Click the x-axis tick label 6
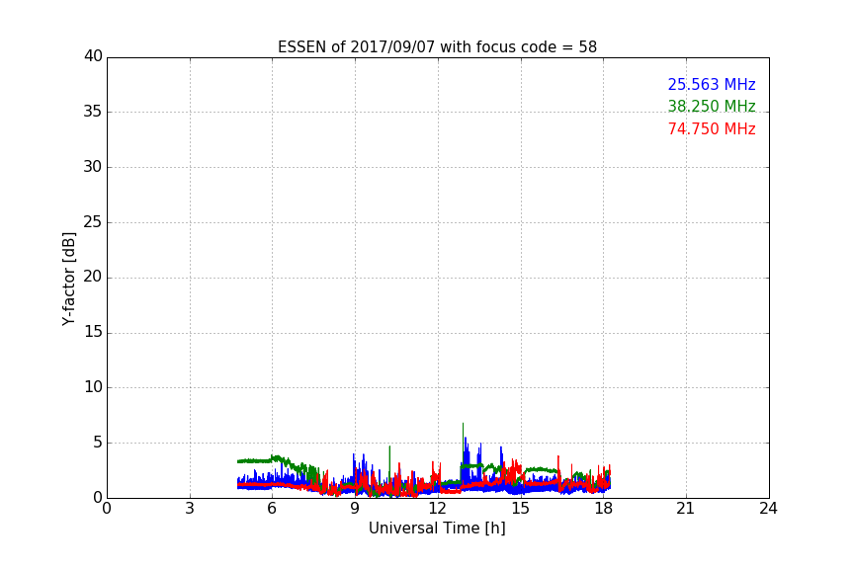 click(273, 509)
